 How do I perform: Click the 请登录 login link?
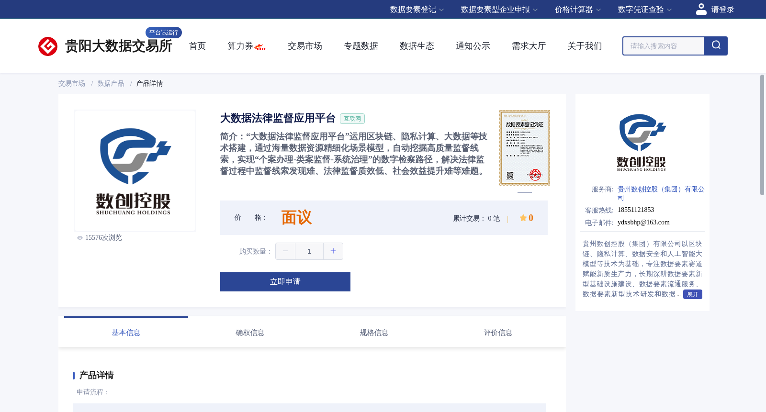pyautogui.click(x=722, y=10)
